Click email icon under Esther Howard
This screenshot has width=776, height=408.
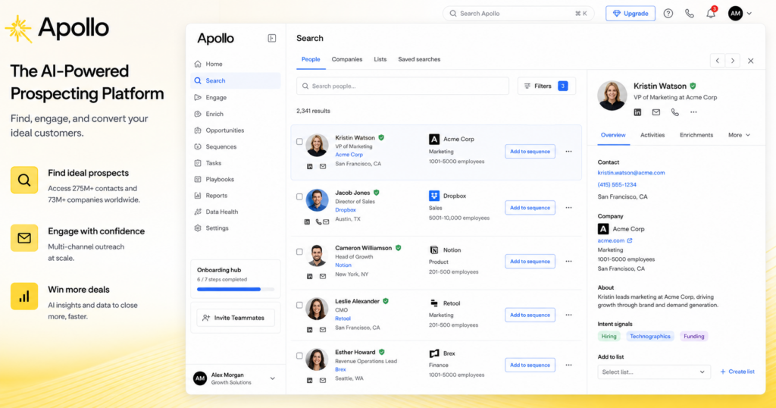pyautogui.click(x=323, y=380)
